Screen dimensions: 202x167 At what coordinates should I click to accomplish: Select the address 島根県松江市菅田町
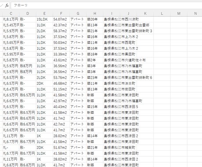click(x=119, y=89)
